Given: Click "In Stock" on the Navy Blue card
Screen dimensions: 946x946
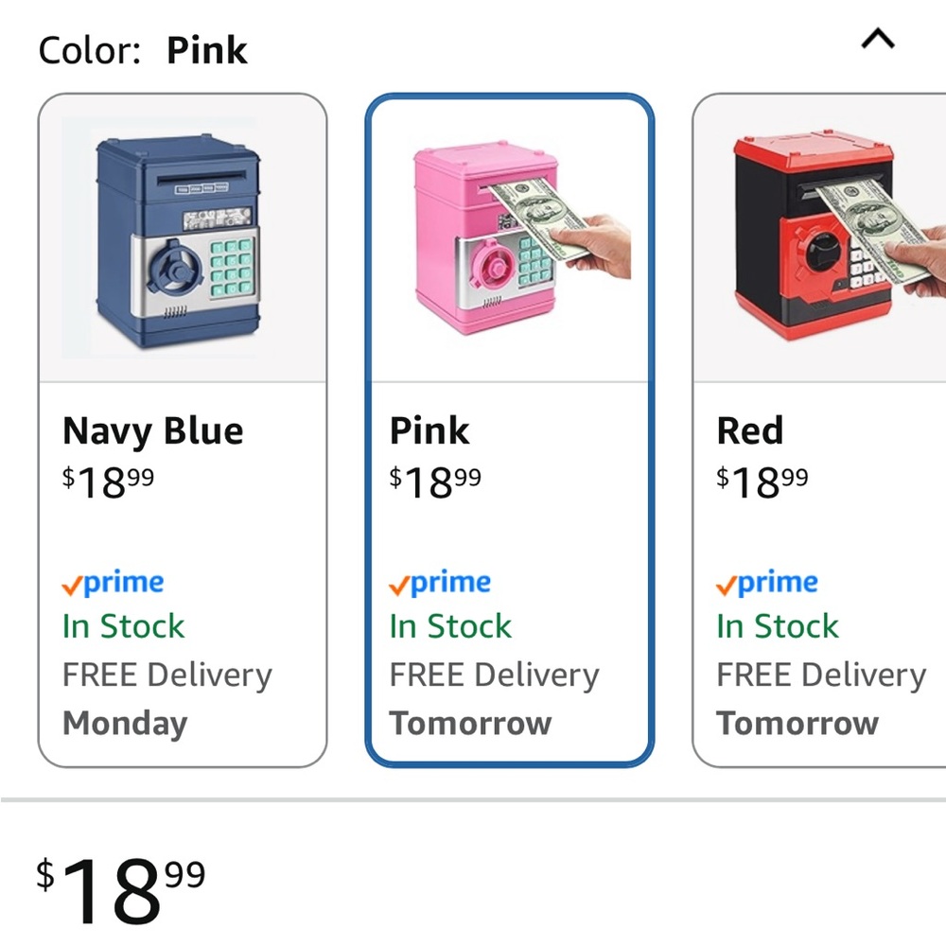Looking at the screenshot, I should 124,626.
